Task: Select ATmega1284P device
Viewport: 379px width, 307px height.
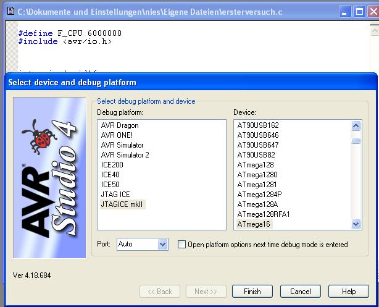Action: (259, 195)
